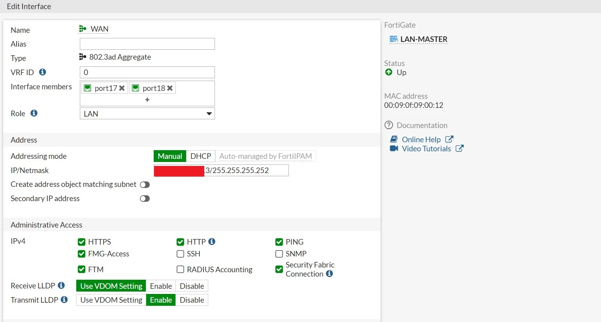Click the HTTP info icon
This screenshot has width=601, height=322.
pyautogui.click(x=212, y=241)
